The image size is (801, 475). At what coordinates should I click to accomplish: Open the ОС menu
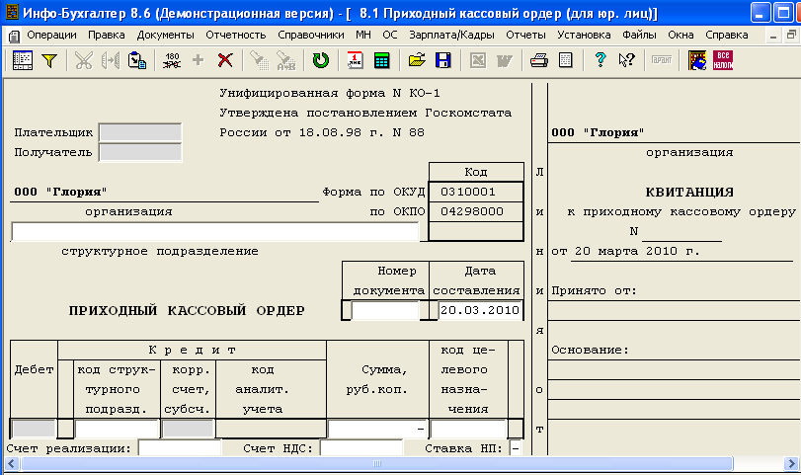[390, 35]
